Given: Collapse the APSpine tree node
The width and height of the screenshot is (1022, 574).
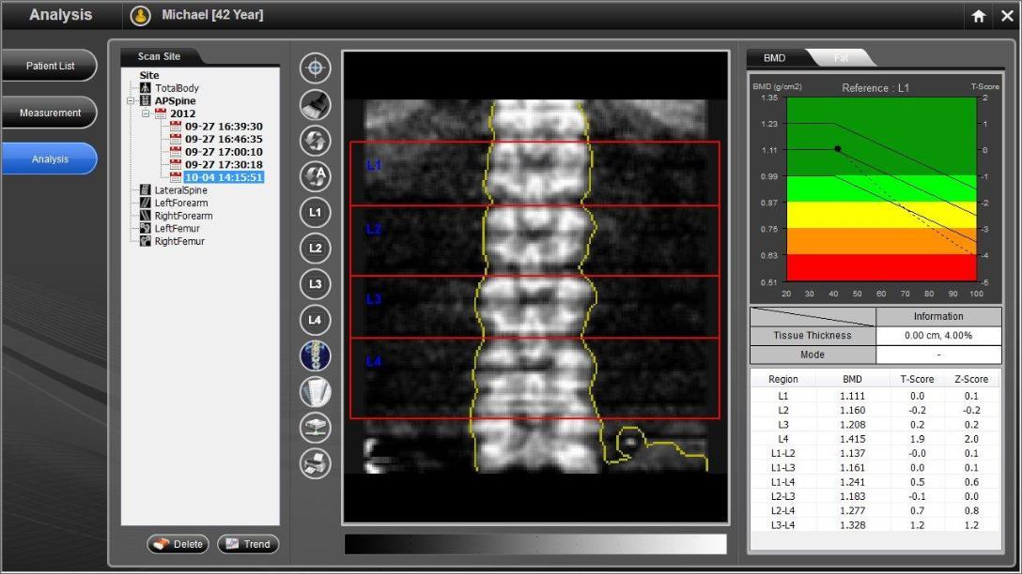Looking at the screenshot, I should [130, 100].
